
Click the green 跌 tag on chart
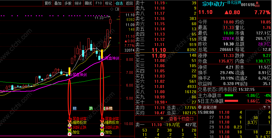(x=91, y=108)
